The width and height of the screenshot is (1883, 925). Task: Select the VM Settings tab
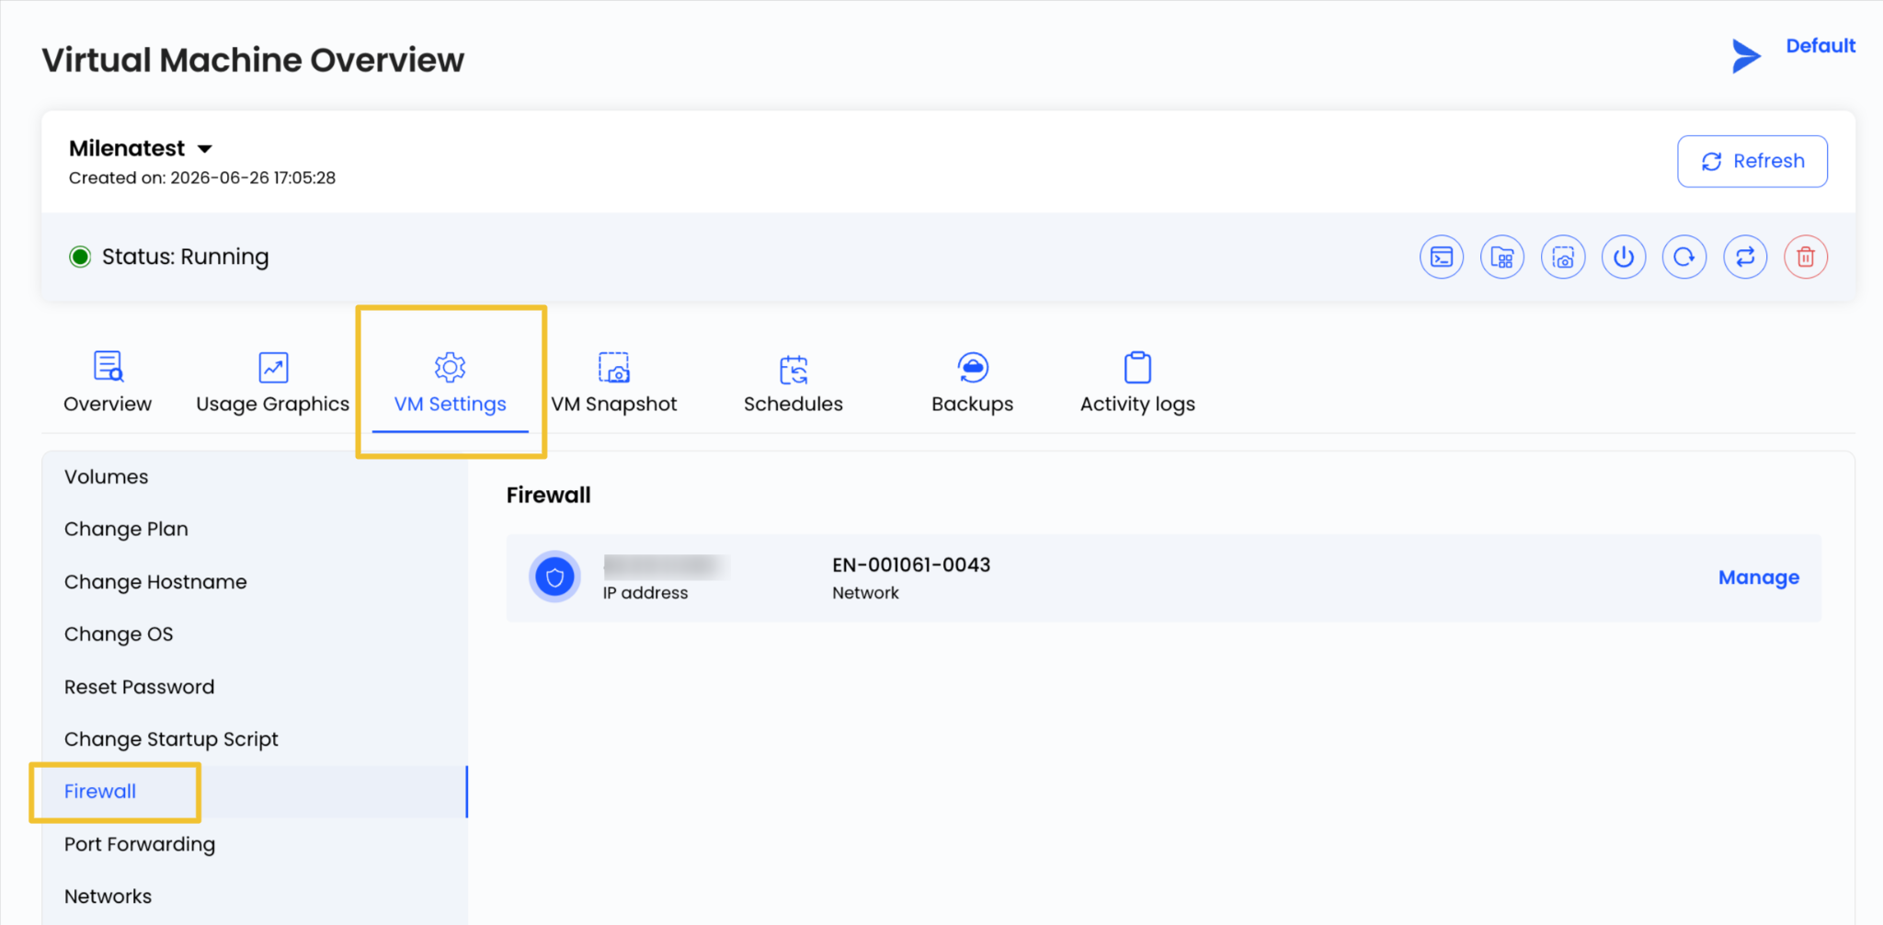[450, 383]
